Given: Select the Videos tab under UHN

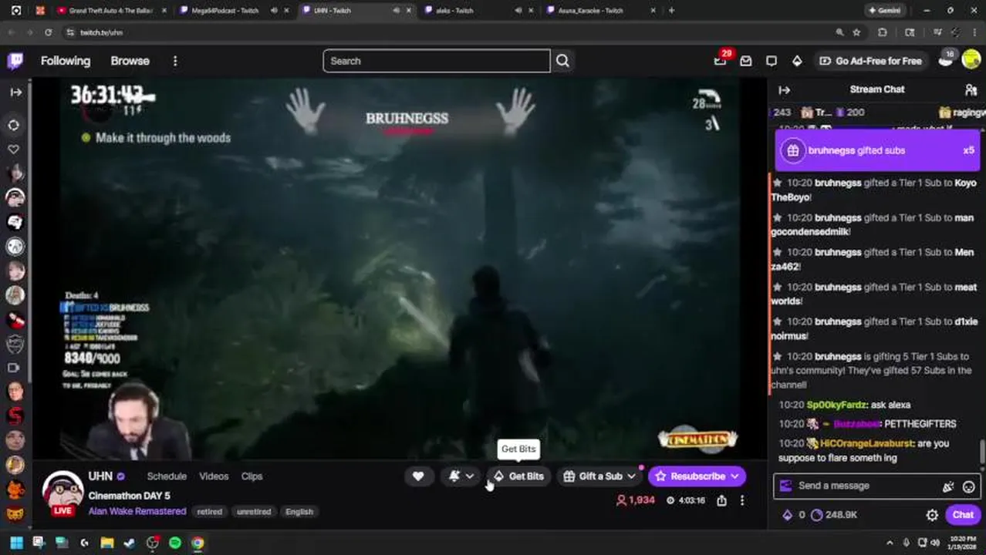Looking at the screenshot, I should [x=214, y=476].
